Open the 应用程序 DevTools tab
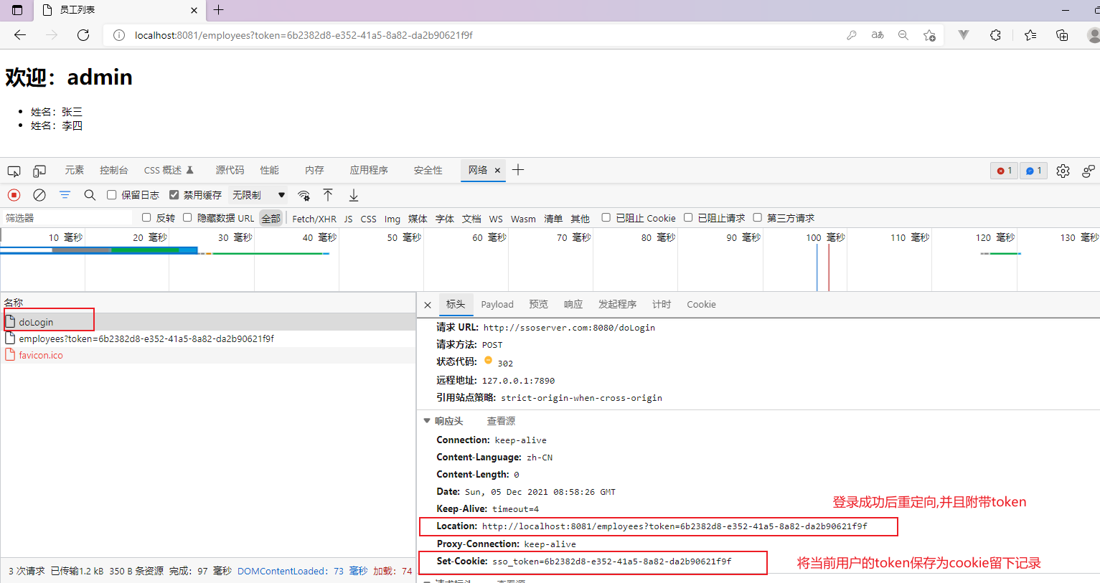This screenshot has height=583, width=1100. 369,171
